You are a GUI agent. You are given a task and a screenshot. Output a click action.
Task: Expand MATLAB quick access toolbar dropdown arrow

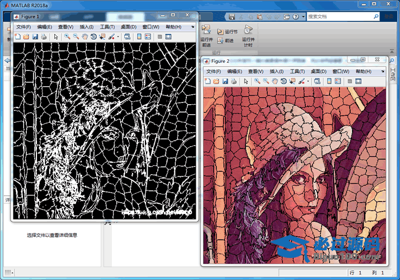click(x=303, y=17)
